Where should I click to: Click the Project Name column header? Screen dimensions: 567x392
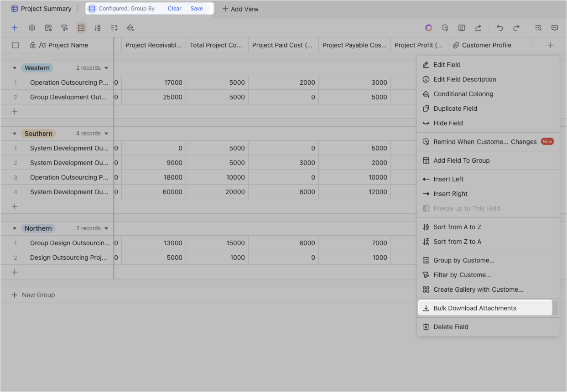[68, 45]
